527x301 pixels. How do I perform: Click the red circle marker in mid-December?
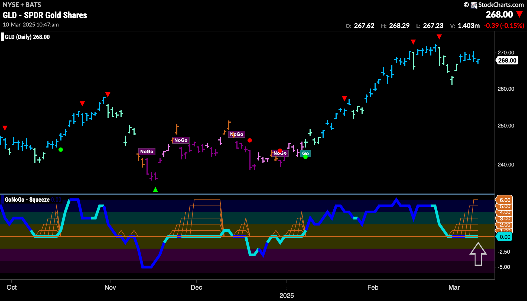pyautogui.click(x=250, y=140)
